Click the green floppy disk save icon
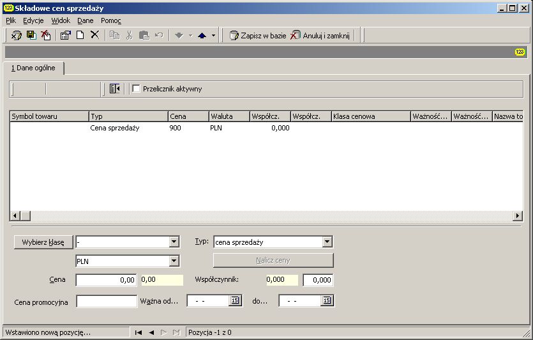The height and width of the screenshot is (340, 533). 31,35
